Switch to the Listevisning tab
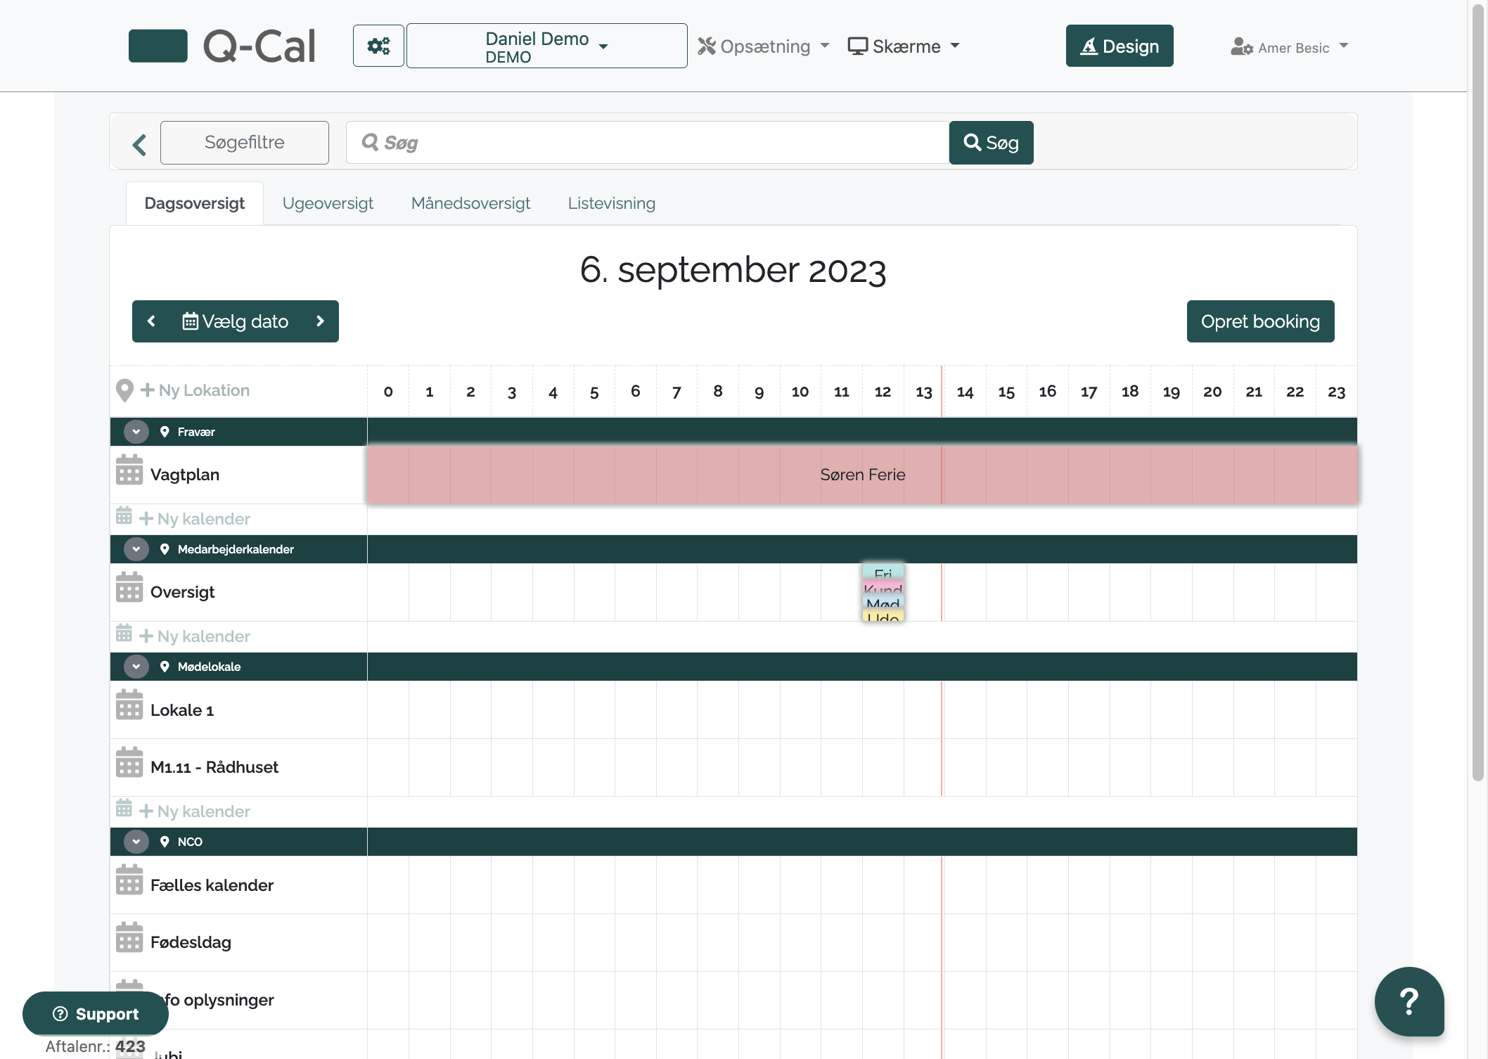This screenshot has width=1488, height=1059. click(x=612, y=203)
